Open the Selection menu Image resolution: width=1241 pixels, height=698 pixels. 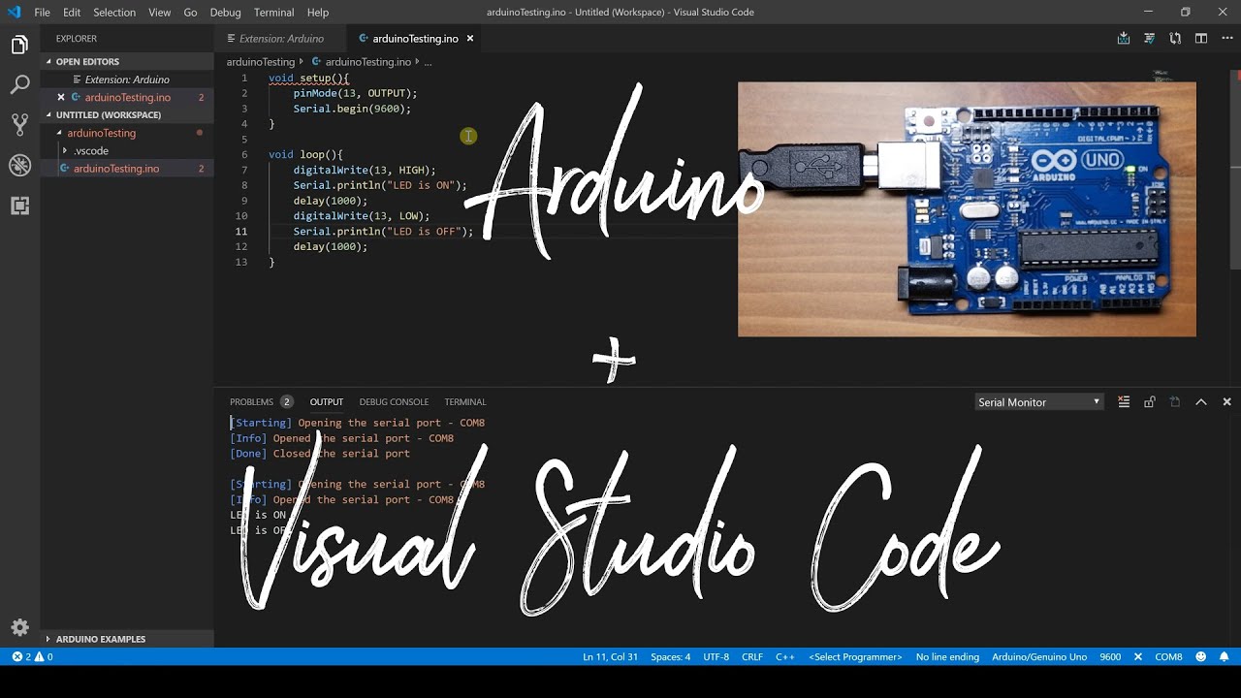click(114, 12)
